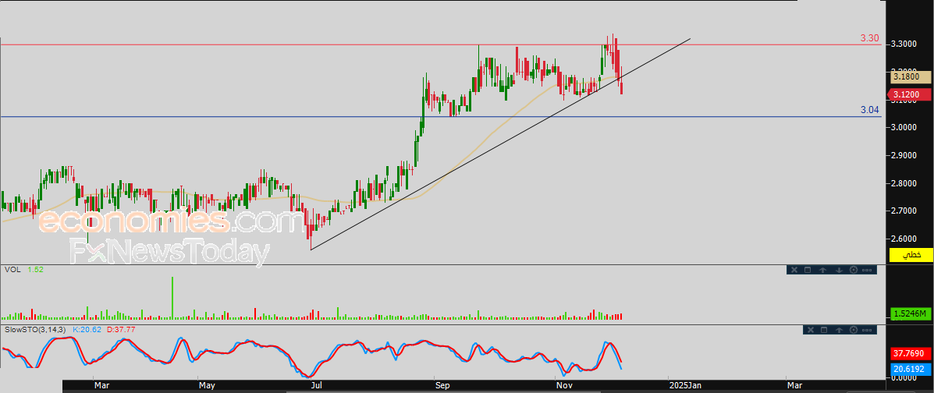Open SlowSTO panel more options dots
The image size is (934, 393).
tap(867, 330)
